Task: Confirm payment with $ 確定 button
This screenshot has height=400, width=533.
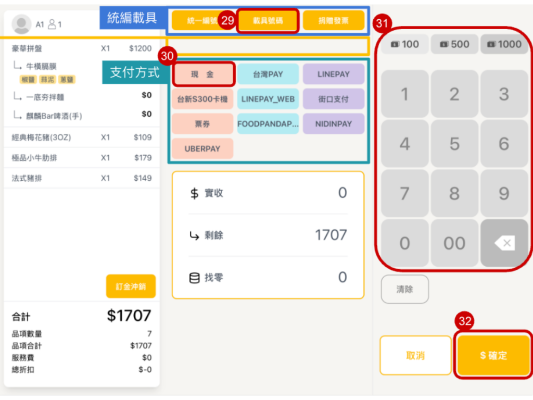Action: click(x=493, y=355)
